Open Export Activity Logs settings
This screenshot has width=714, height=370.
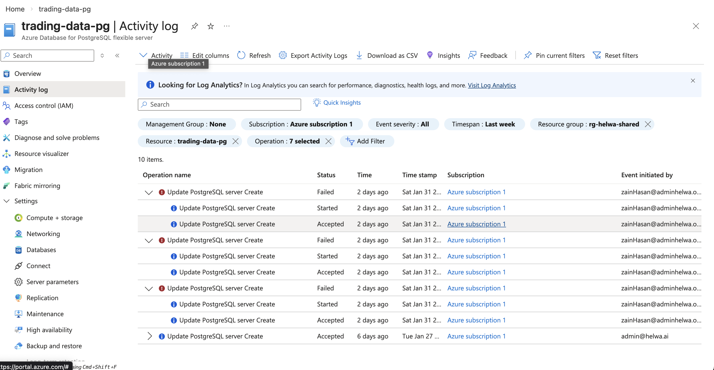pyautogui.click(x=313, y=55)
